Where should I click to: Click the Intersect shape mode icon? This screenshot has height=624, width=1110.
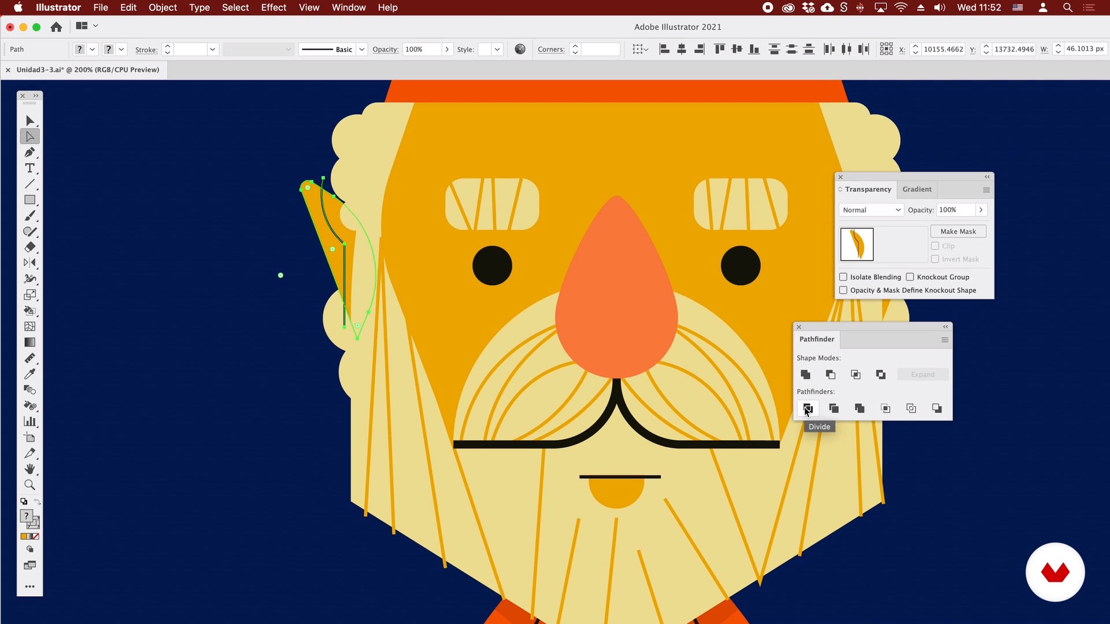tap(856, 374)
